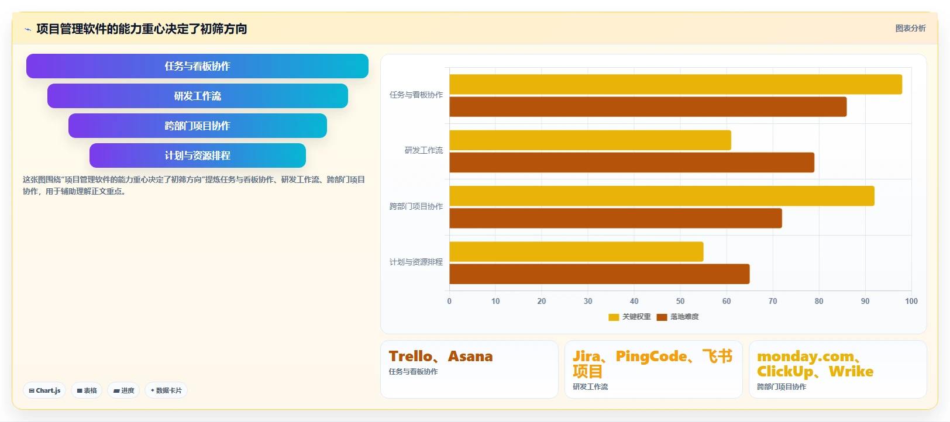The width and height of the screenshot is (950, 422).
Task: Click the 表格 tag chip
Action: [87, 390]
